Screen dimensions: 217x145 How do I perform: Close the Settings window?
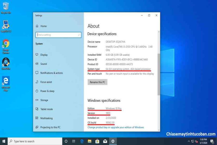click(x=157, y=15)
